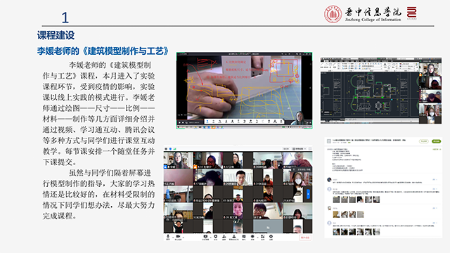The width and height of the screenshot is (450, 253).
Task: Click red end meeting button
Action: (304, 238)
